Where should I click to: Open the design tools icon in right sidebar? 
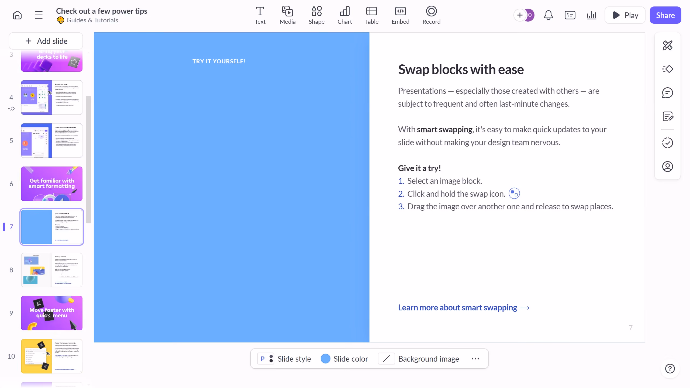[667, 45]
